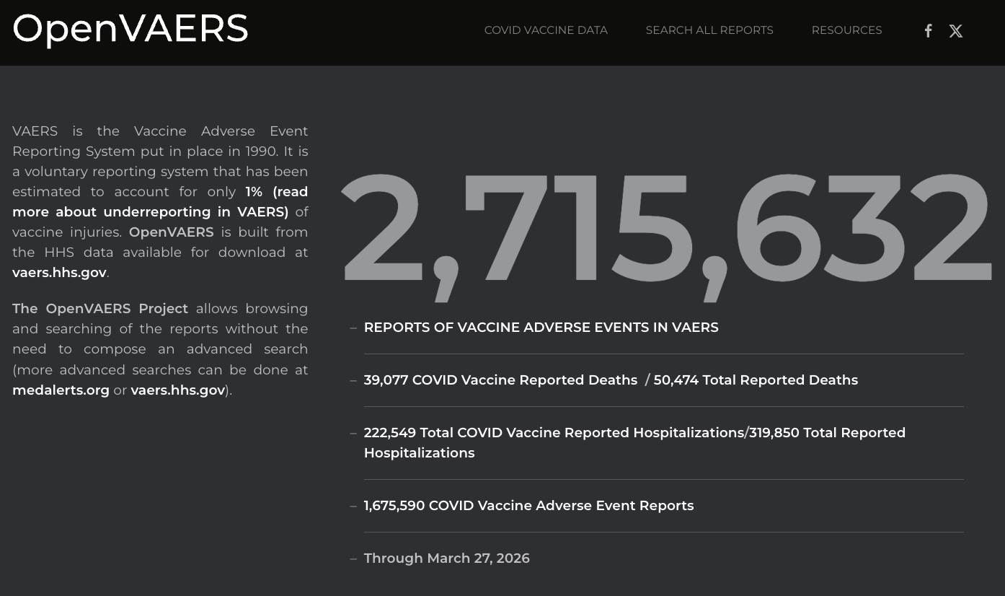Open vaers.hhs.gov link in first paragraph

tap(59, 273)
